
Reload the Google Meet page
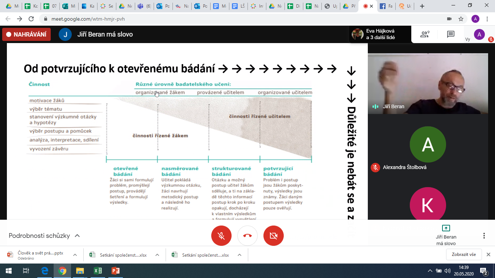tap(31, 19)
